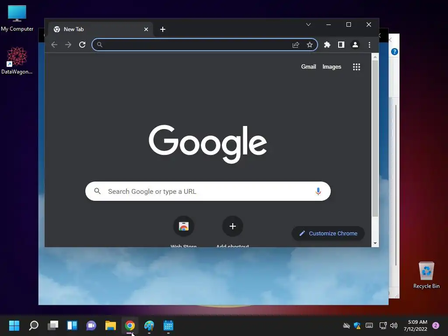Open taskbar Search
Image resolution: width=448 pixels, height=336 pixels.
[x=33, y=325]
